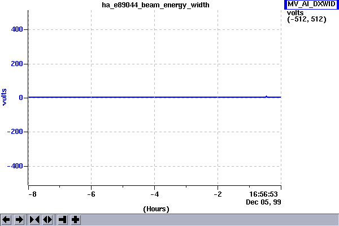Viewport: 339px width, 226px height.
Task: Click the -2 hours x-axis tick
Action: (218, 194)
